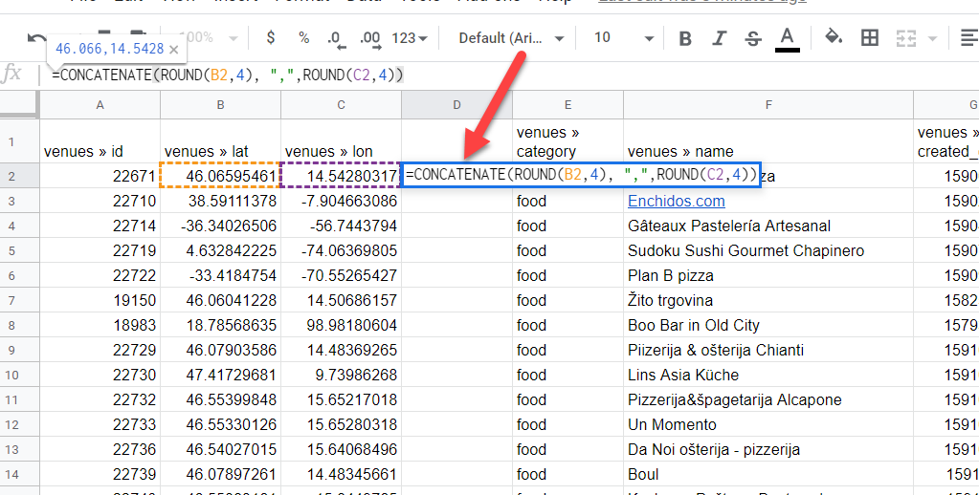Click the Undo arrow icon
This screenshot has height=495, width=979.
click(35, 38)
